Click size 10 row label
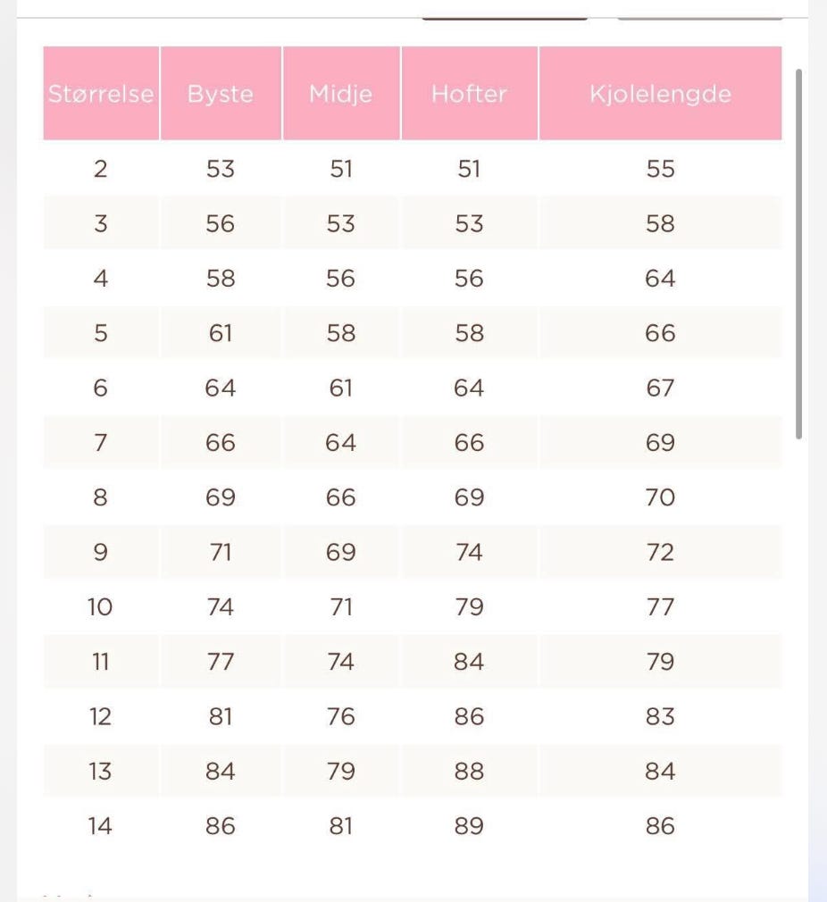This screenshot has height=902, width=827. [101, 607]
